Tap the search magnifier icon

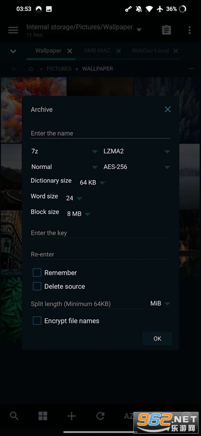14,416
